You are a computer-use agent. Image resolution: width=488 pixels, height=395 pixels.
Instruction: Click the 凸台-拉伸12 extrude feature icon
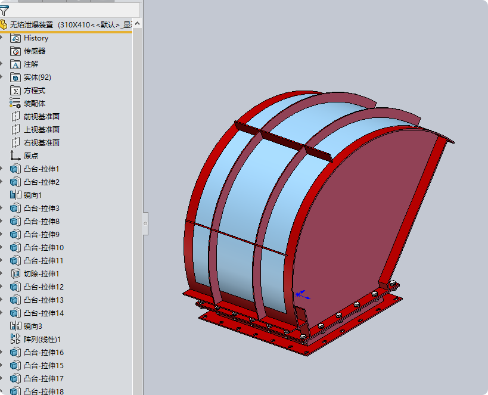pyautogui.click(x=15, y=287)
